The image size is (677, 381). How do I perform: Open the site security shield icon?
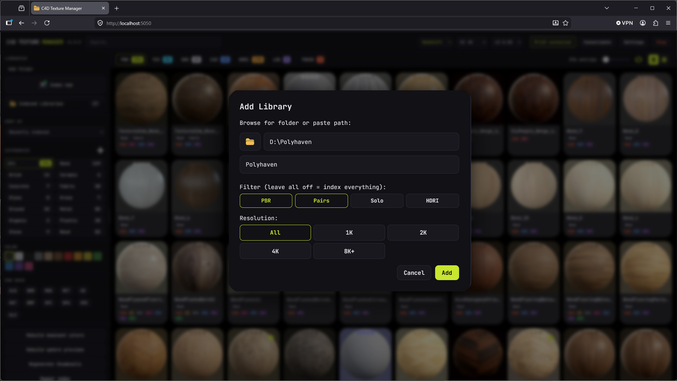pyautogui.click(x=100, y=23)
